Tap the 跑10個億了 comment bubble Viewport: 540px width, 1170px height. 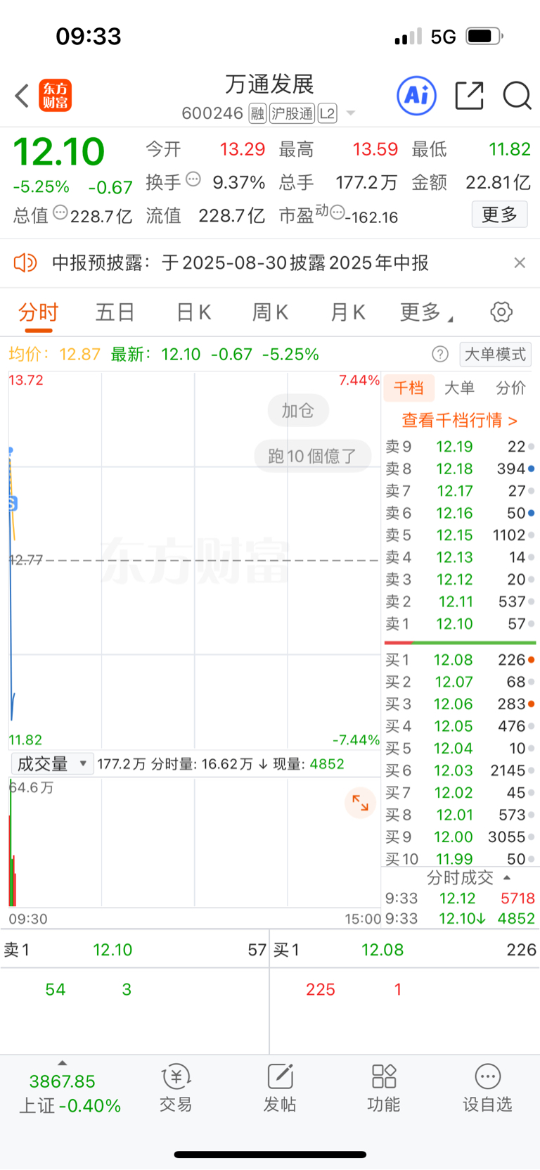311,456
